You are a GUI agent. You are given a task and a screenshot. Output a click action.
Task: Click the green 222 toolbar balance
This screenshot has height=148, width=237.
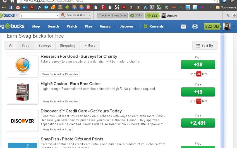[152, 15]
